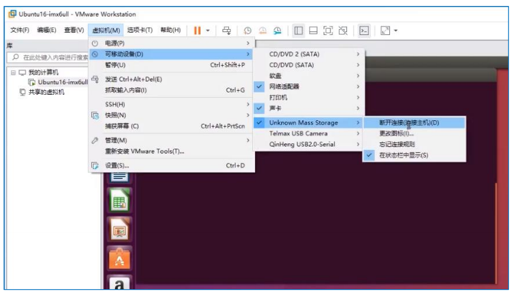The image size is (512, 291).
Task: Toggle the checked 声卡 device
Action: pyautogui.click(x=309, y=108)
